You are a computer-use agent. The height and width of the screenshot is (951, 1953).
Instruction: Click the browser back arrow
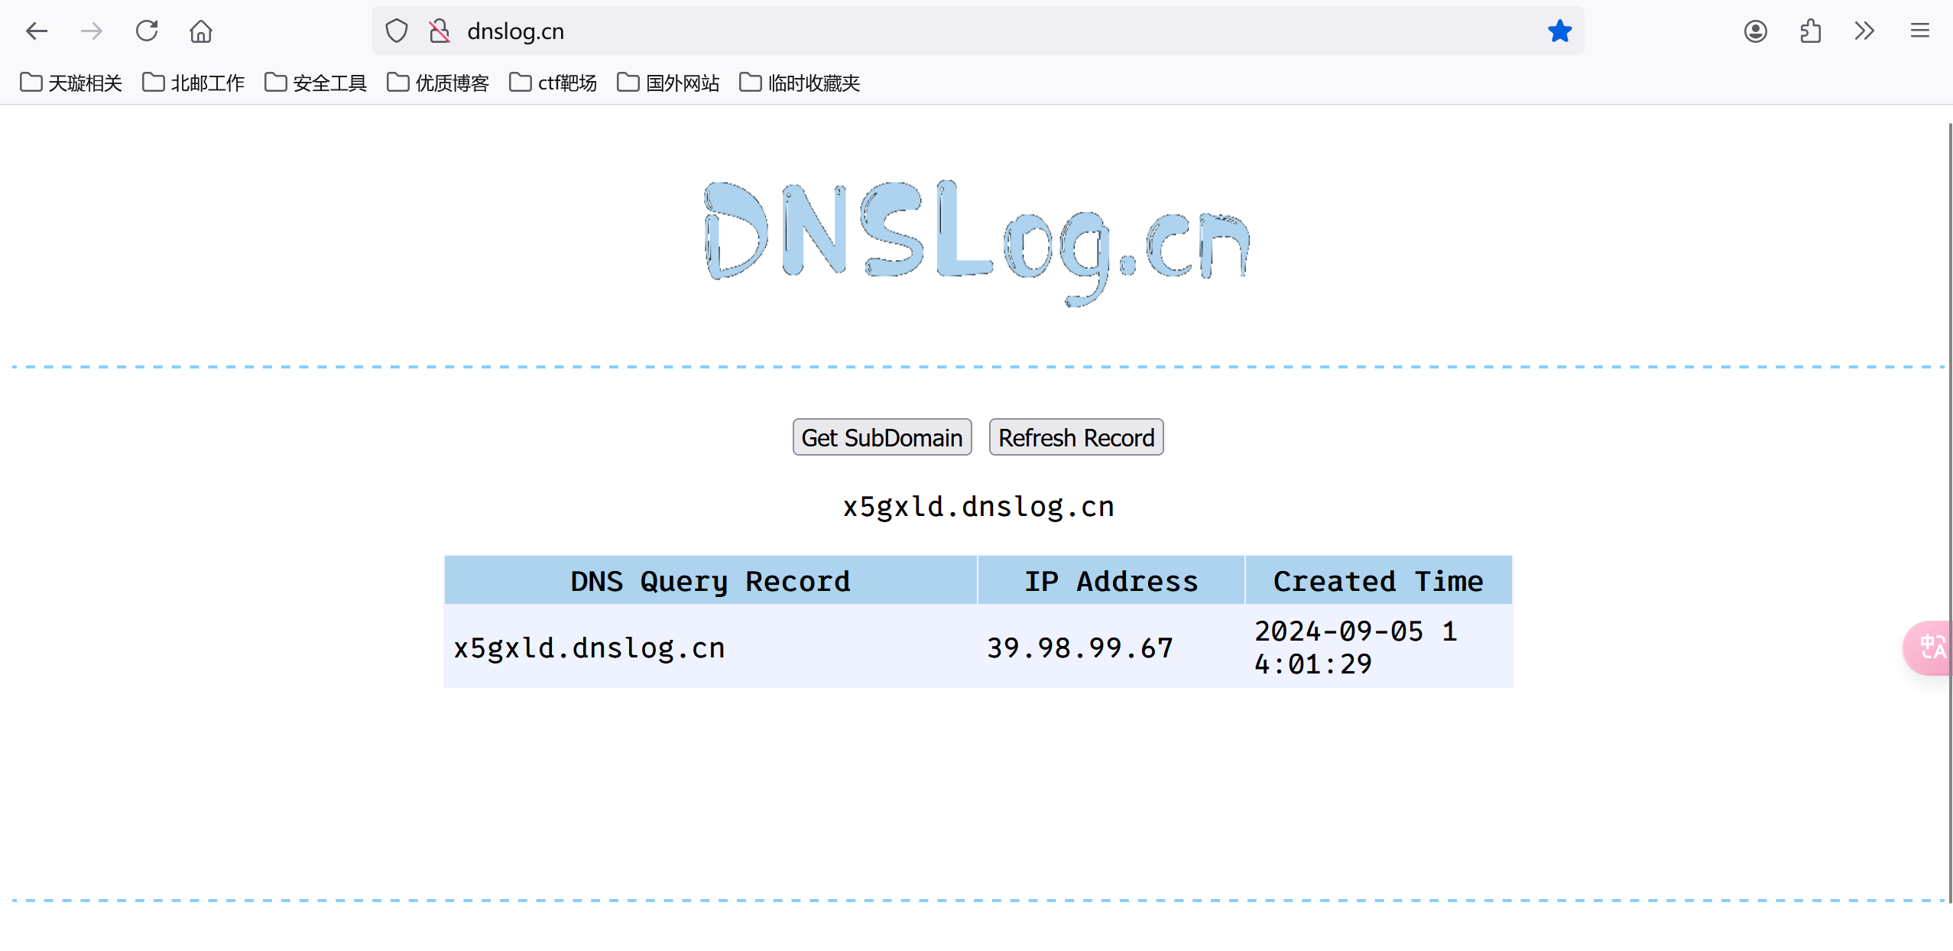(36, 31)
